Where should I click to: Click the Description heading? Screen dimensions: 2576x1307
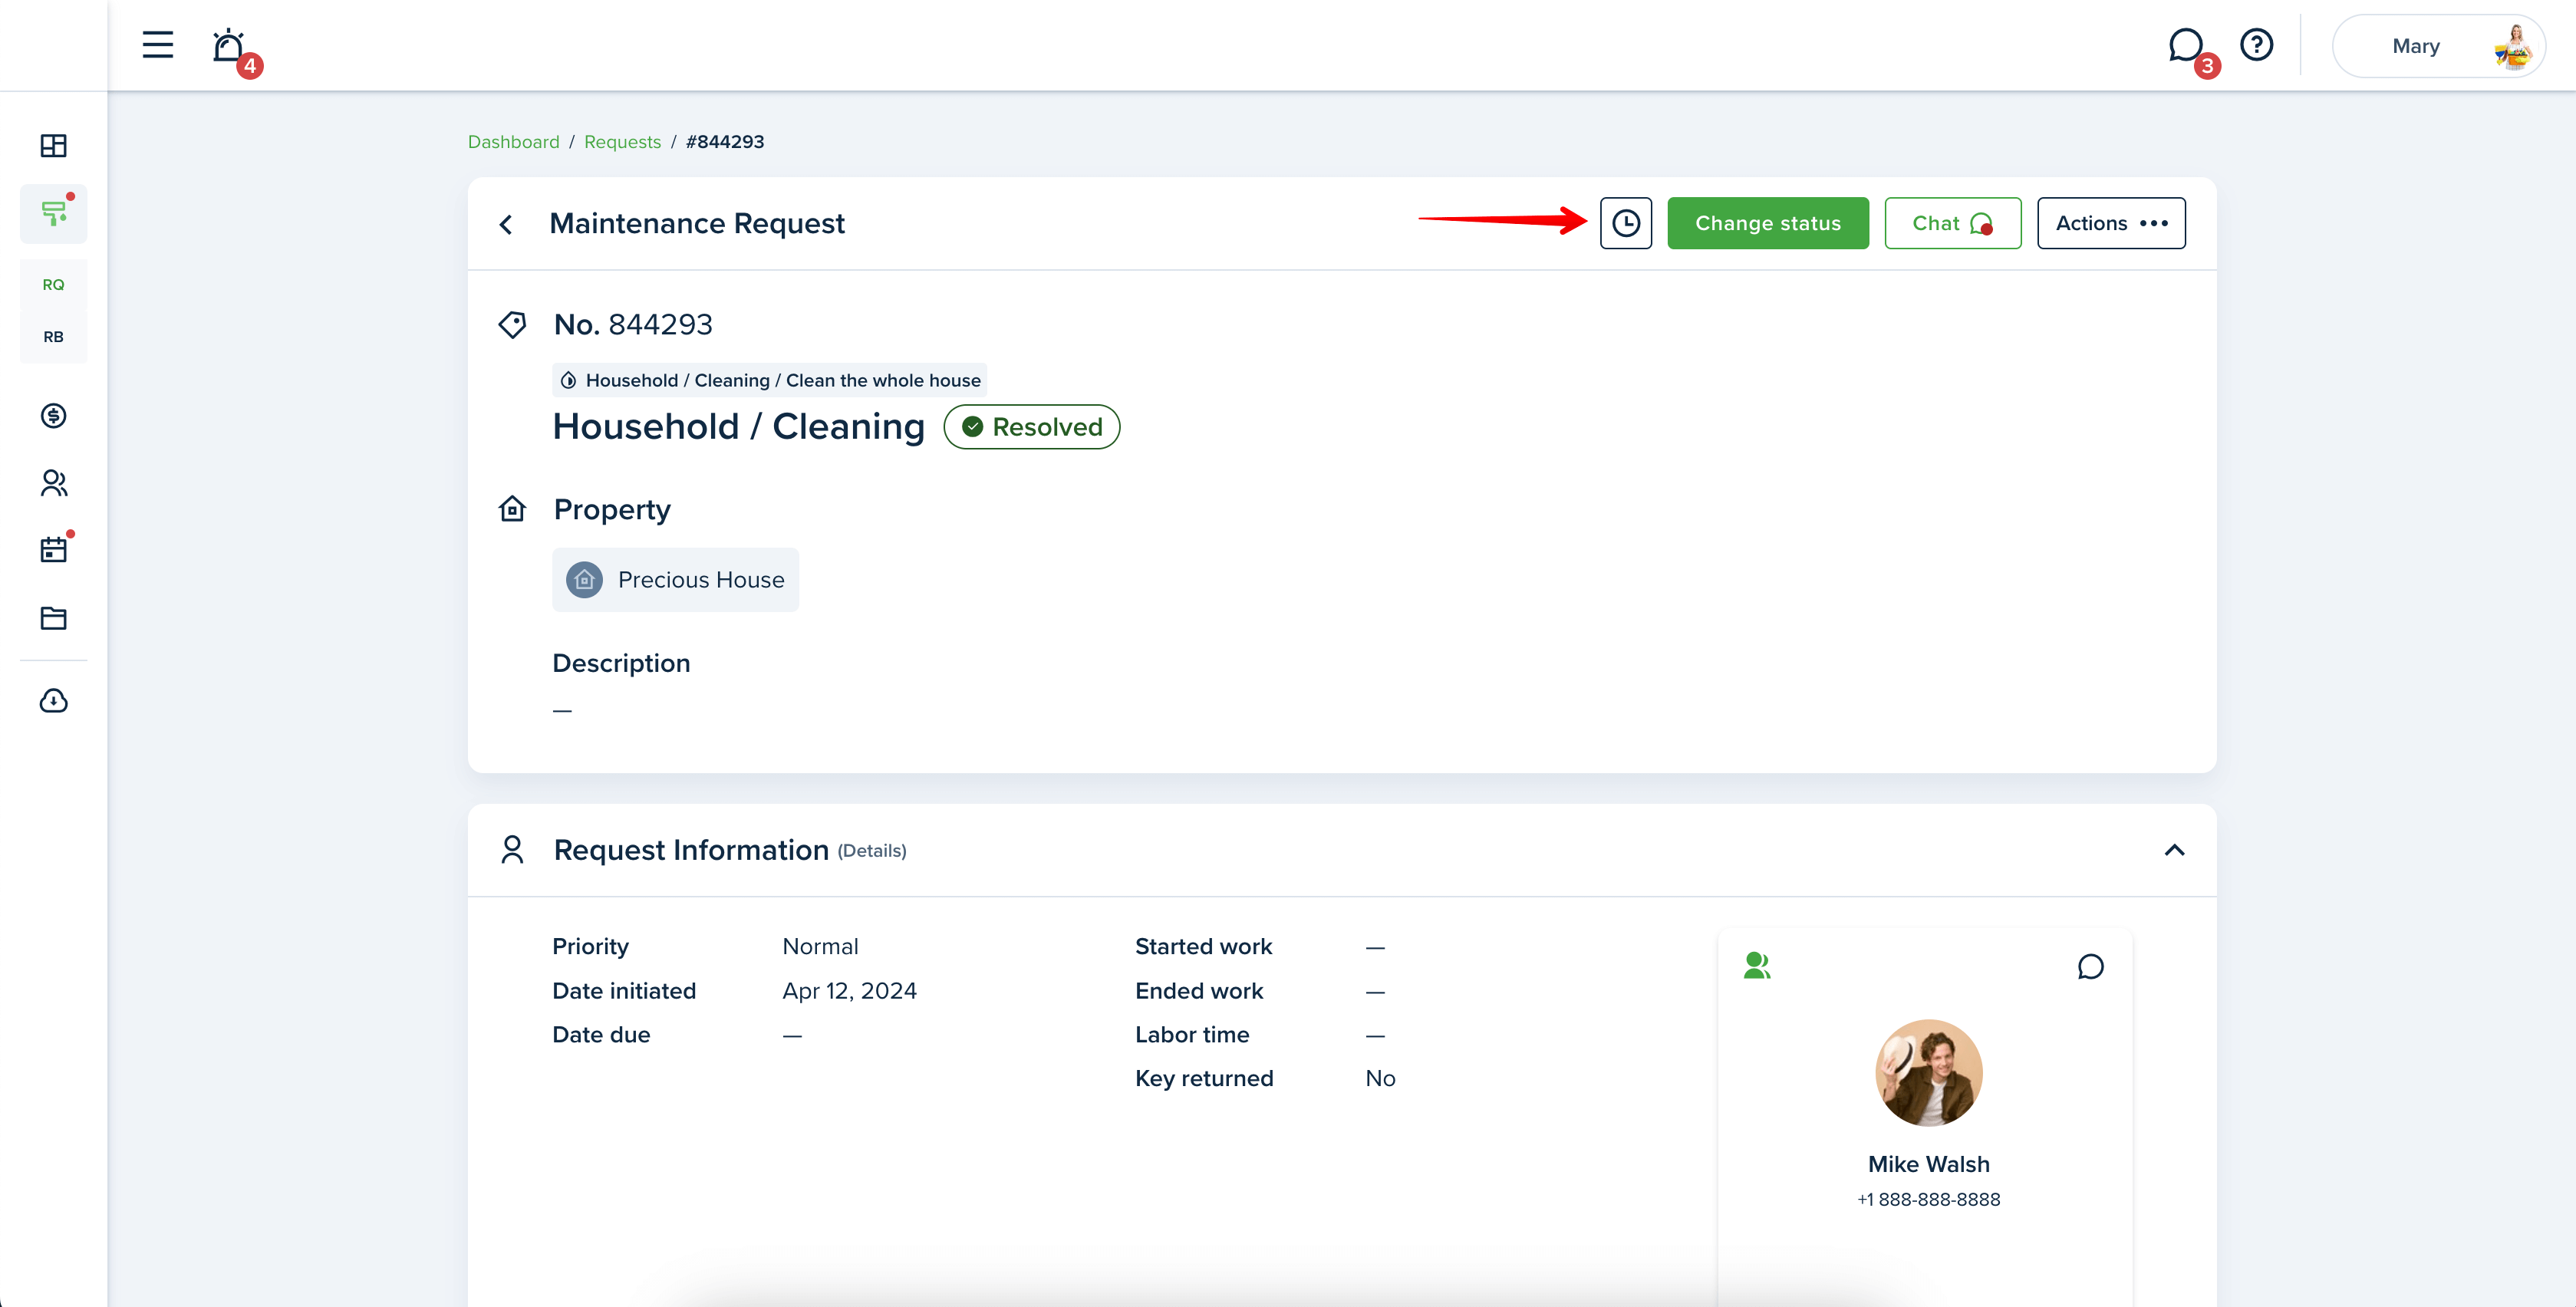click(x=621, y=664)
